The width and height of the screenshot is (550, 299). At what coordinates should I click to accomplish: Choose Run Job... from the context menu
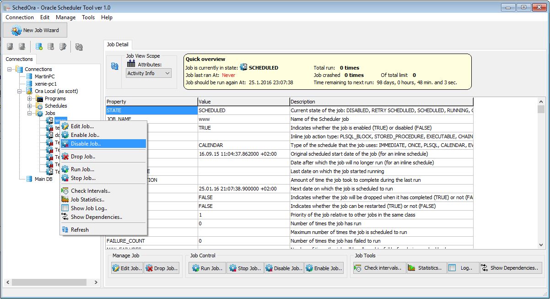[103, 169]
